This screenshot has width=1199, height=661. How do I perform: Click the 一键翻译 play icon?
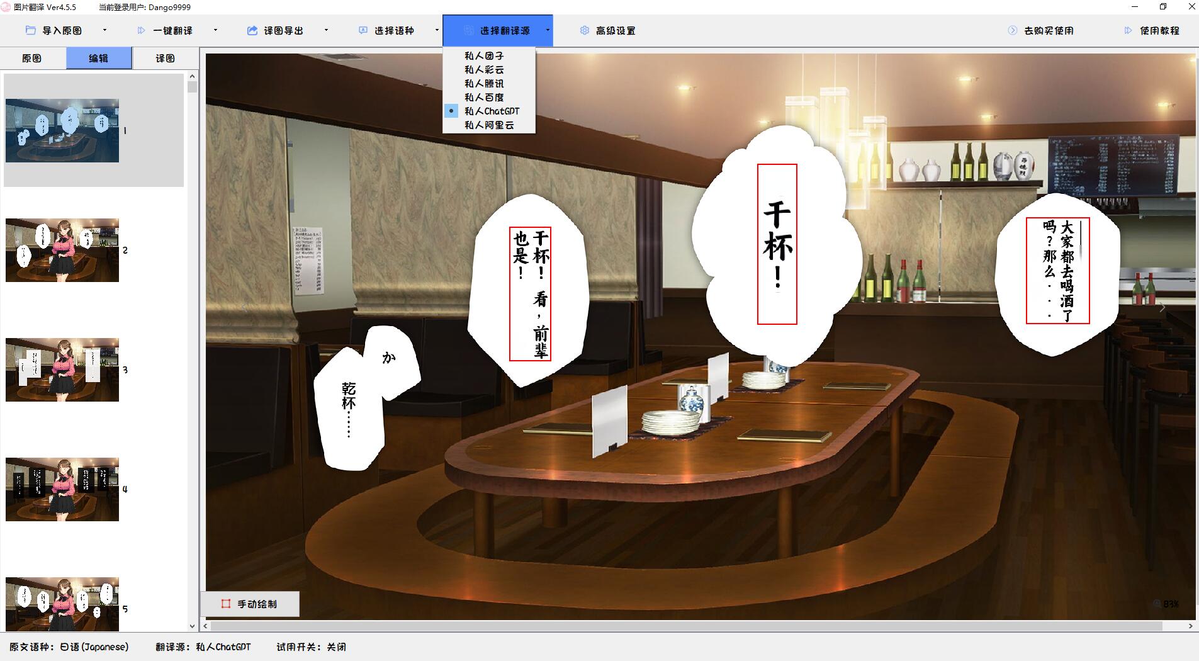141,30
